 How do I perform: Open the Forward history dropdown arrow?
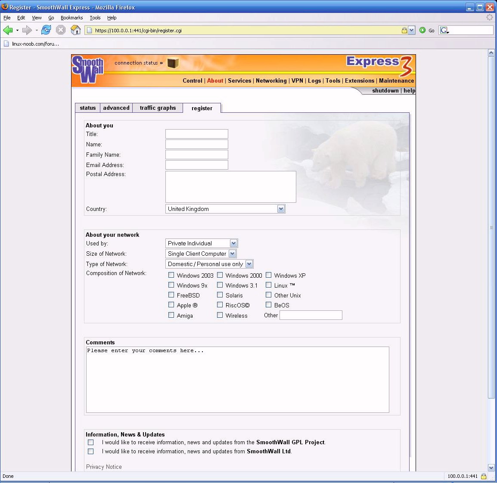(37, 31)
